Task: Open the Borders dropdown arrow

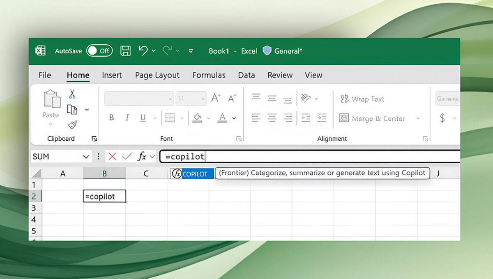Action: (181, 119)
